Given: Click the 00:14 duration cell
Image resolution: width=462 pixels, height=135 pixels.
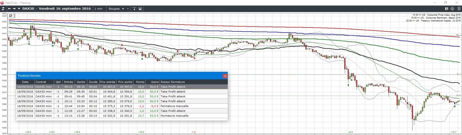Looking at the screenshot, I should tap(93, 116).
